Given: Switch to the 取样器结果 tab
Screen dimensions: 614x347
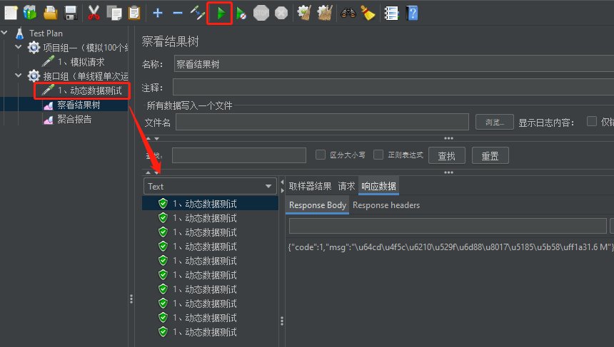Looking at the screenshot, I should click(310, 186).
